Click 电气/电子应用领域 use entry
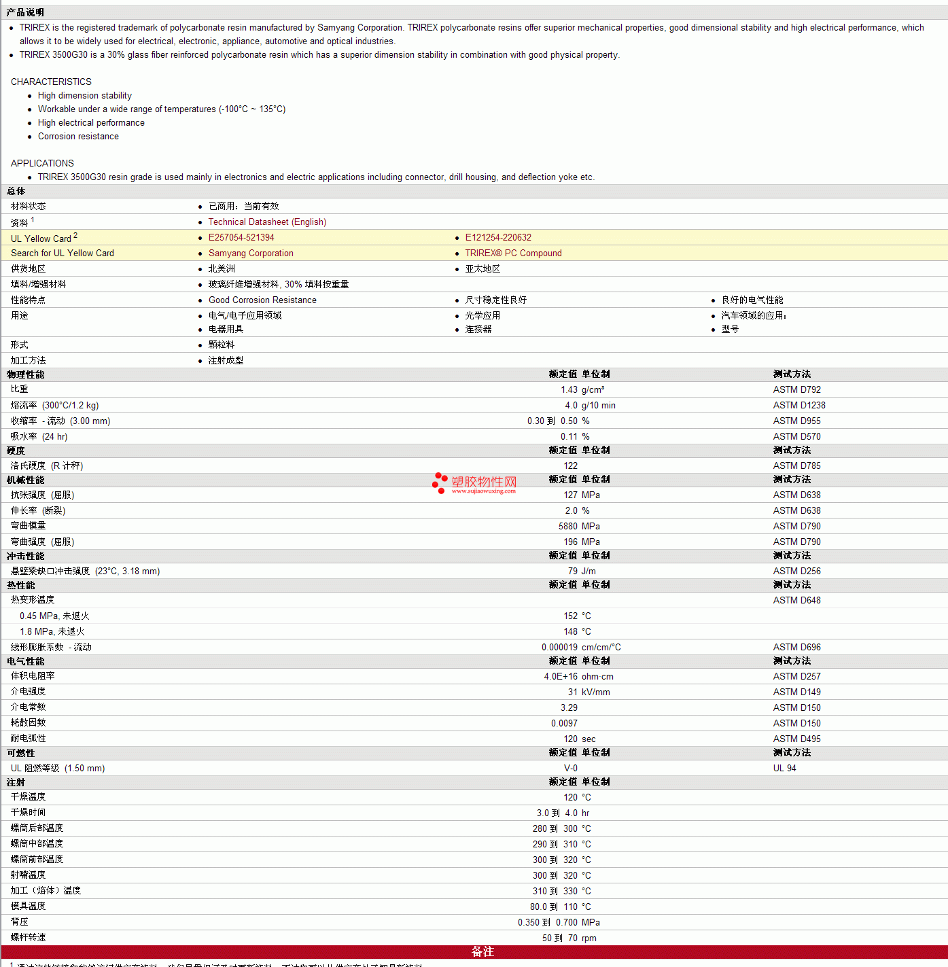The height and width of the screenshot is (967, 948). (x=245, y=316)
